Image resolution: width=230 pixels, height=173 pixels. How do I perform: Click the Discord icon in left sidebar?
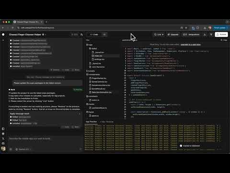3,134
